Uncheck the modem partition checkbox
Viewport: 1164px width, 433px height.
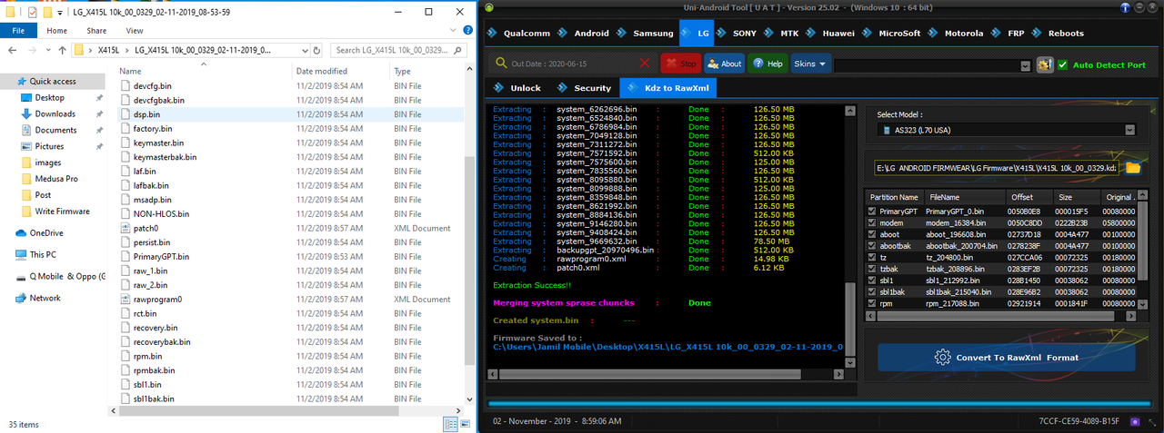point(873,222)
